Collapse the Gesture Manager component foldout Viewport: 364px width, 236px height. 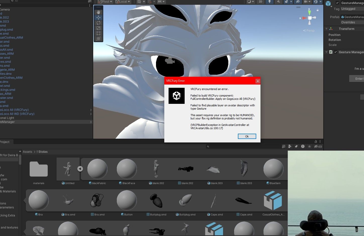326,52
